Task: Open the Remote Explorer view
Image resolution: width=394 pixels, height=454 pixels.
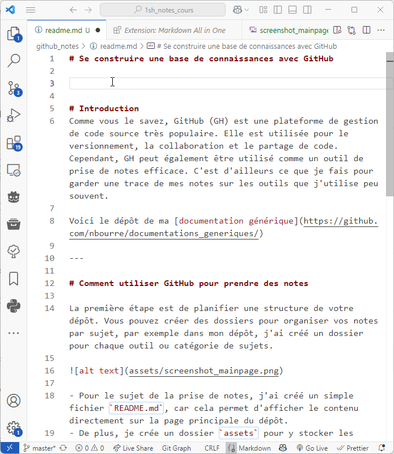Action: [14, 170]
